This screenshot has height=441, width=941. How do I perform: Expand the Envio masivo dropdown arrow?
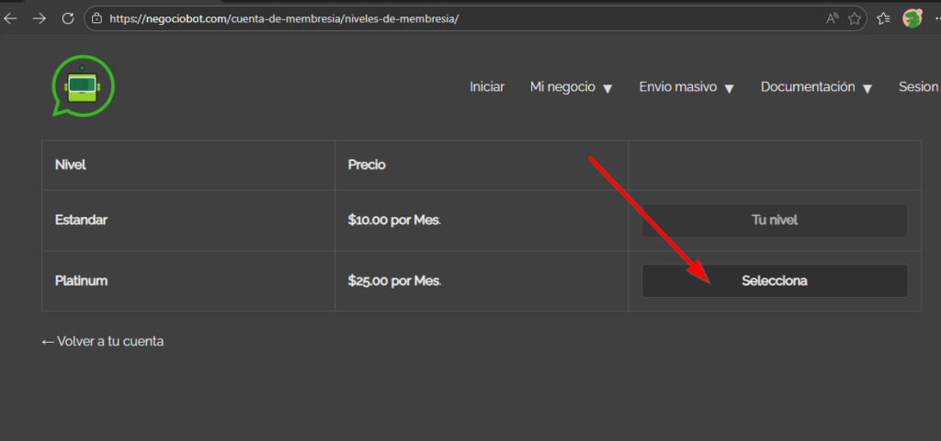click(729, 88)
